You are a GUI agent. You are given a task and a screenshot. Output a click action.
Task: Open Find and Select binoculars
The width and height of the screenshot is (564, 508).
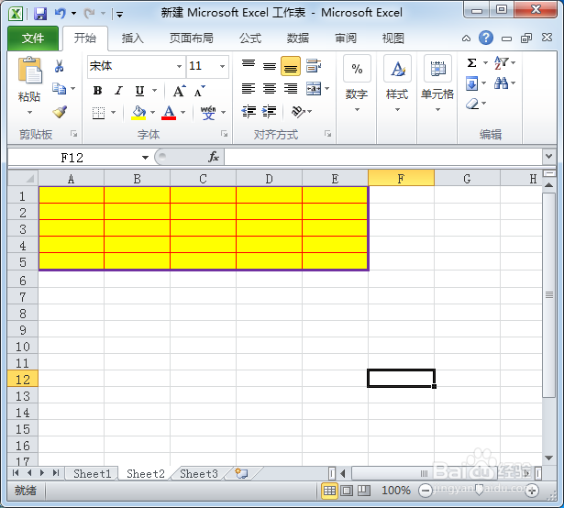[501, 83]
